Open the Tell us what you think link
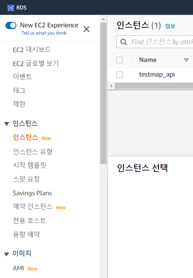The height and width of the screenshot is (278, 193). click(x=44, y=33)
